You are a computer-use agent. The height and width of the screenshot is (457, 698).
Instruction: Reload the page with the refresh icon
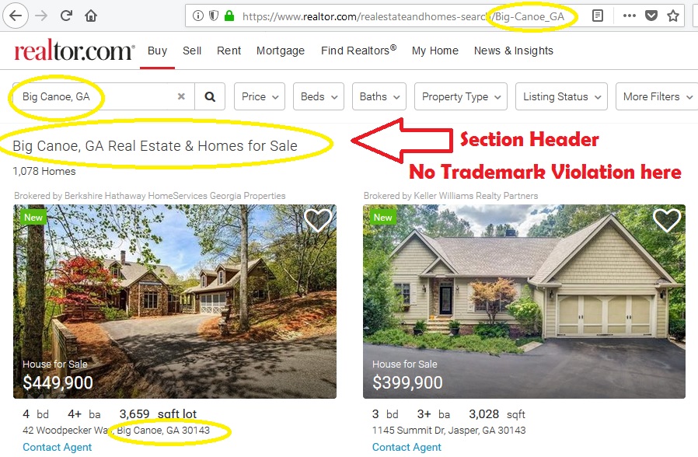tap(66, 16)
